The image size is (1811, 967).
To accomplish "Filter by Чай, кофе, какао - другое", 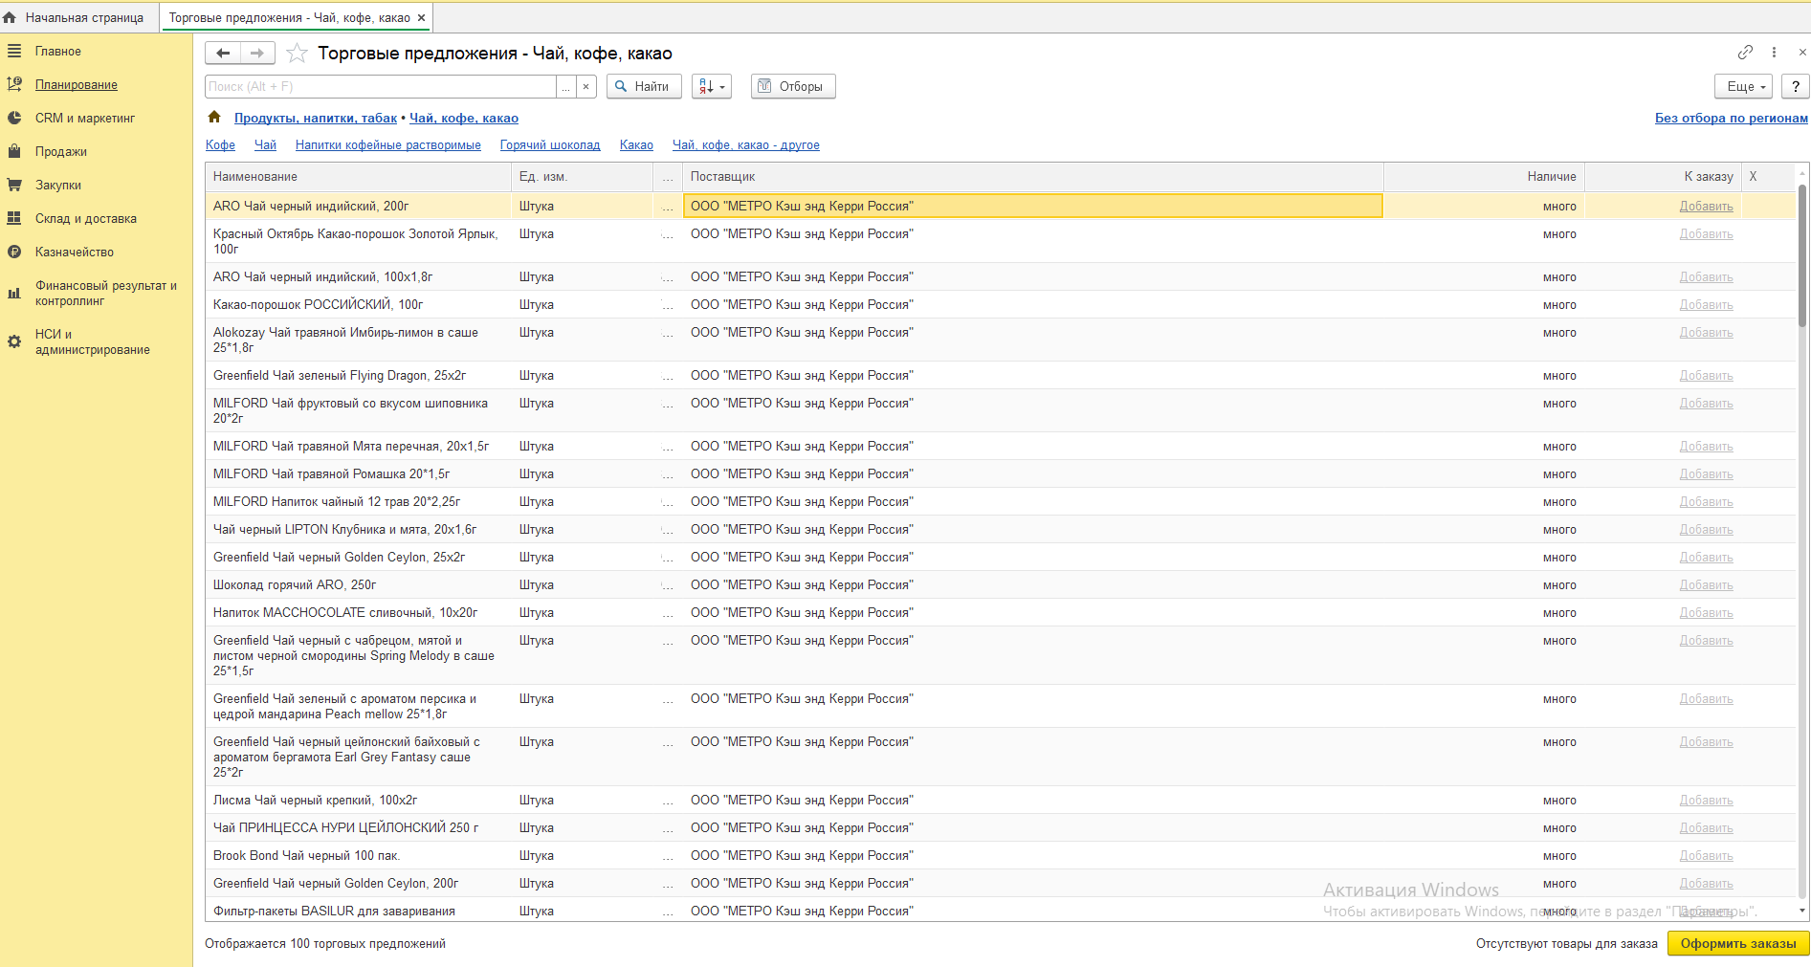I will tap(746, 144).
